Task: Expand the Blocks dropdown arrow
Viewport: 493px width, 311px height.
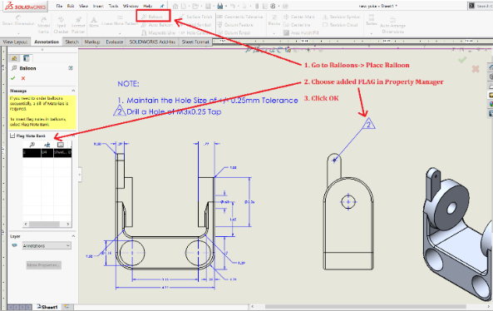Action: [274, 33]
